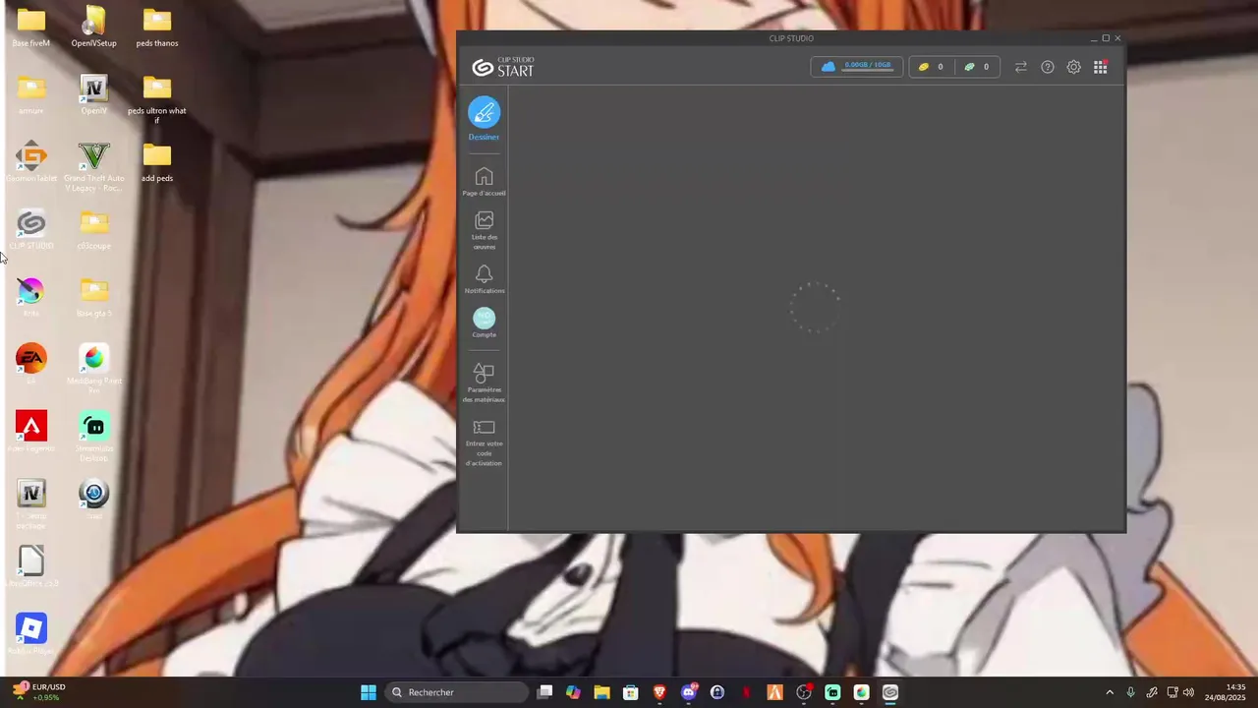This screenshot has width=1258, height=708.
Task: Minimize the Clip Studio window
Action: tap(1094, 38)
